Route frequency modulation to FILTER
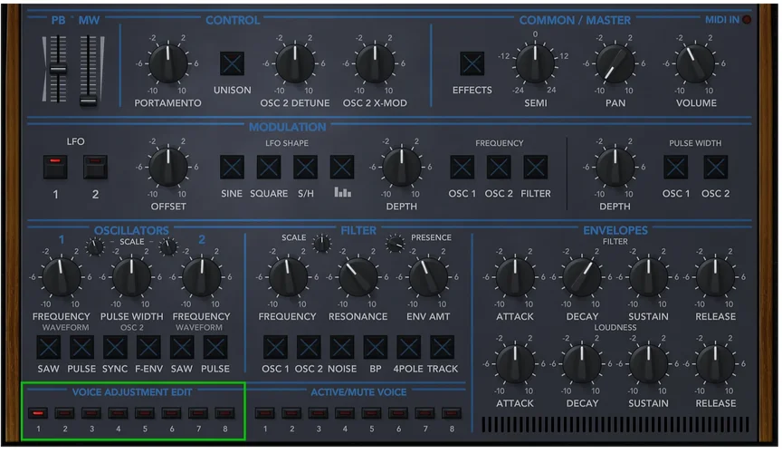The image size is (782, 453). (536, 167)
